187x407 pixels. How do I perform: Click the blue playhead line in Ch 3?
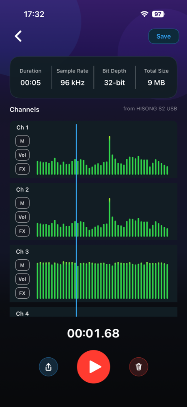click(x=76, y=274)
